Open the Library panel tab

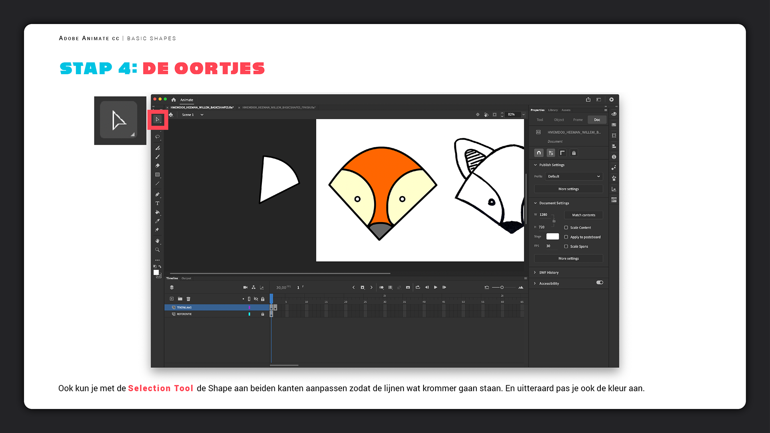click(553, 110)
